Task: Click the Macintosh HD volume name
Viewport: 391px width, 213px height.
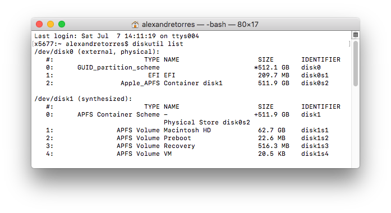Action: click(187, 130)
